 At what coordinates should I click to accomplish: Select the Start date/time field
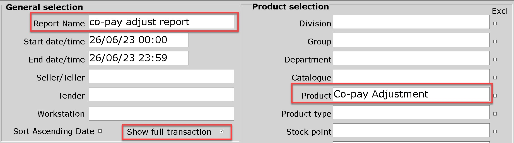139,40
